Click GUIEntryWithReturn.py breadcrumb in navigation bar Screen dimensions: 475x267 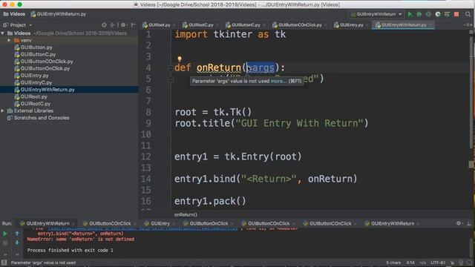pyautogui.click(x=59, y=14)
